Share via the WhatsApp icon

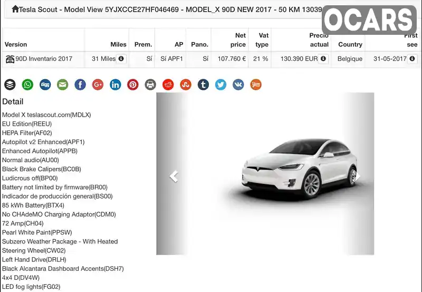coord(27,84)
